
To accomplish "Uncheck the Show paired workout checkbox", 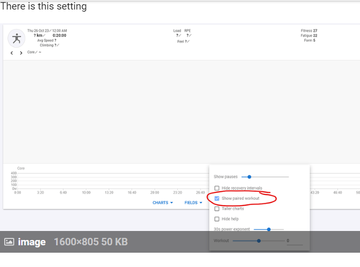I will (x=217, y=198).
